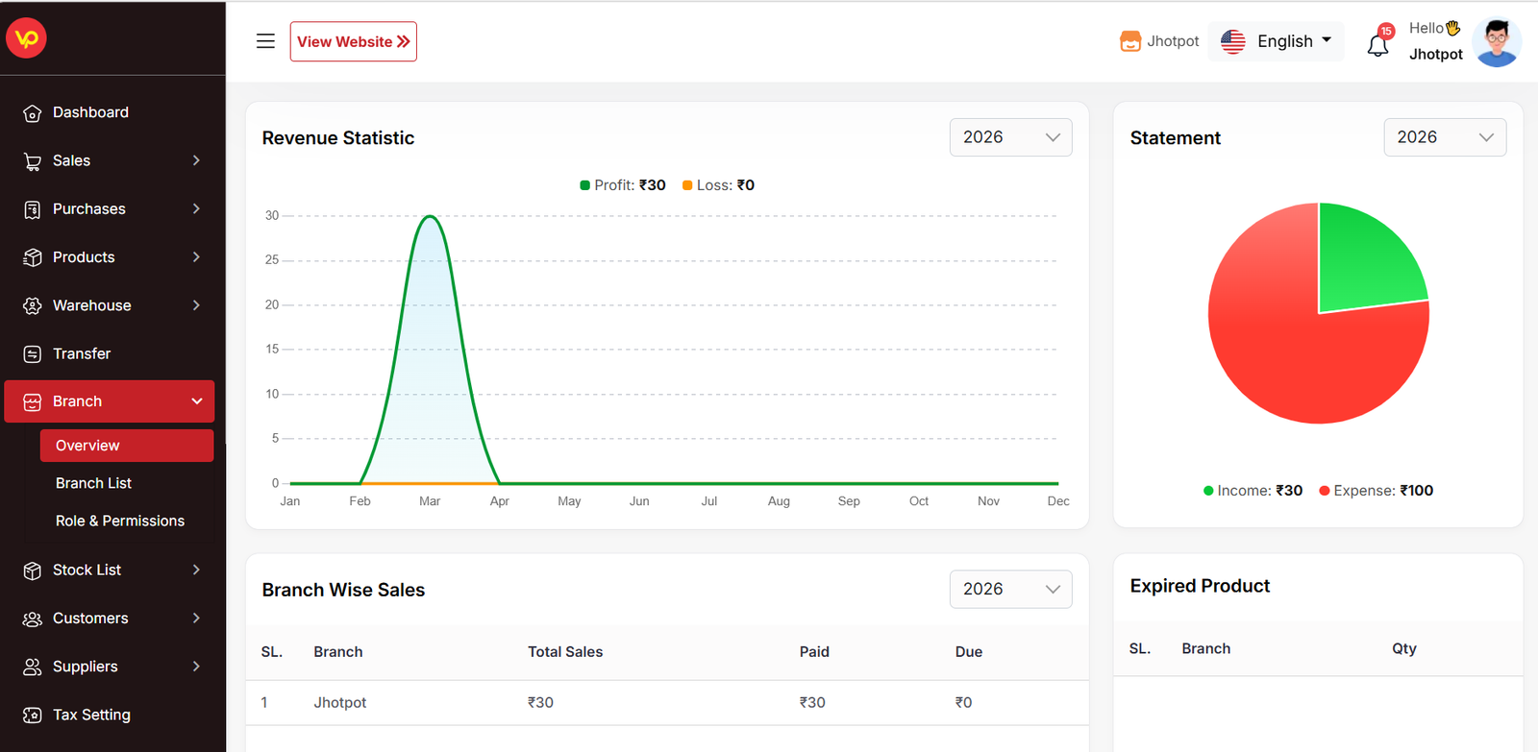Open the English language dropdown
This screenshot has height=752, width=1538.
(x=1276, y=41)
